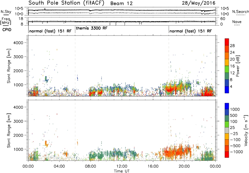This screenshot has height=173, width=249.
Task: Select the N.Search legend label
Action: (x=241, y=12)
